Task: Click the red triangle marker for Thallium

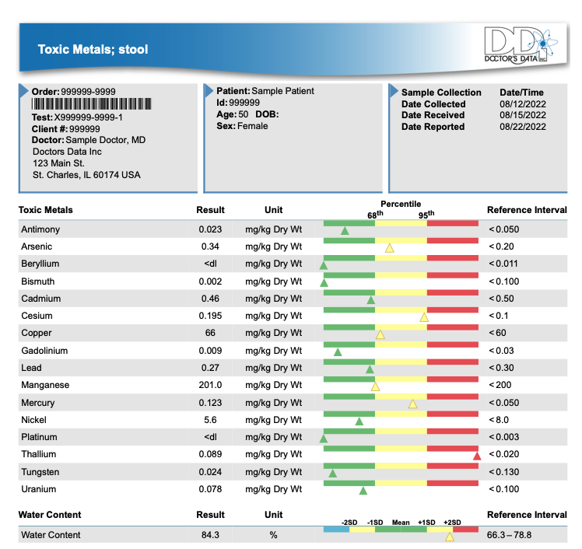Action: [x=477, y=456]
